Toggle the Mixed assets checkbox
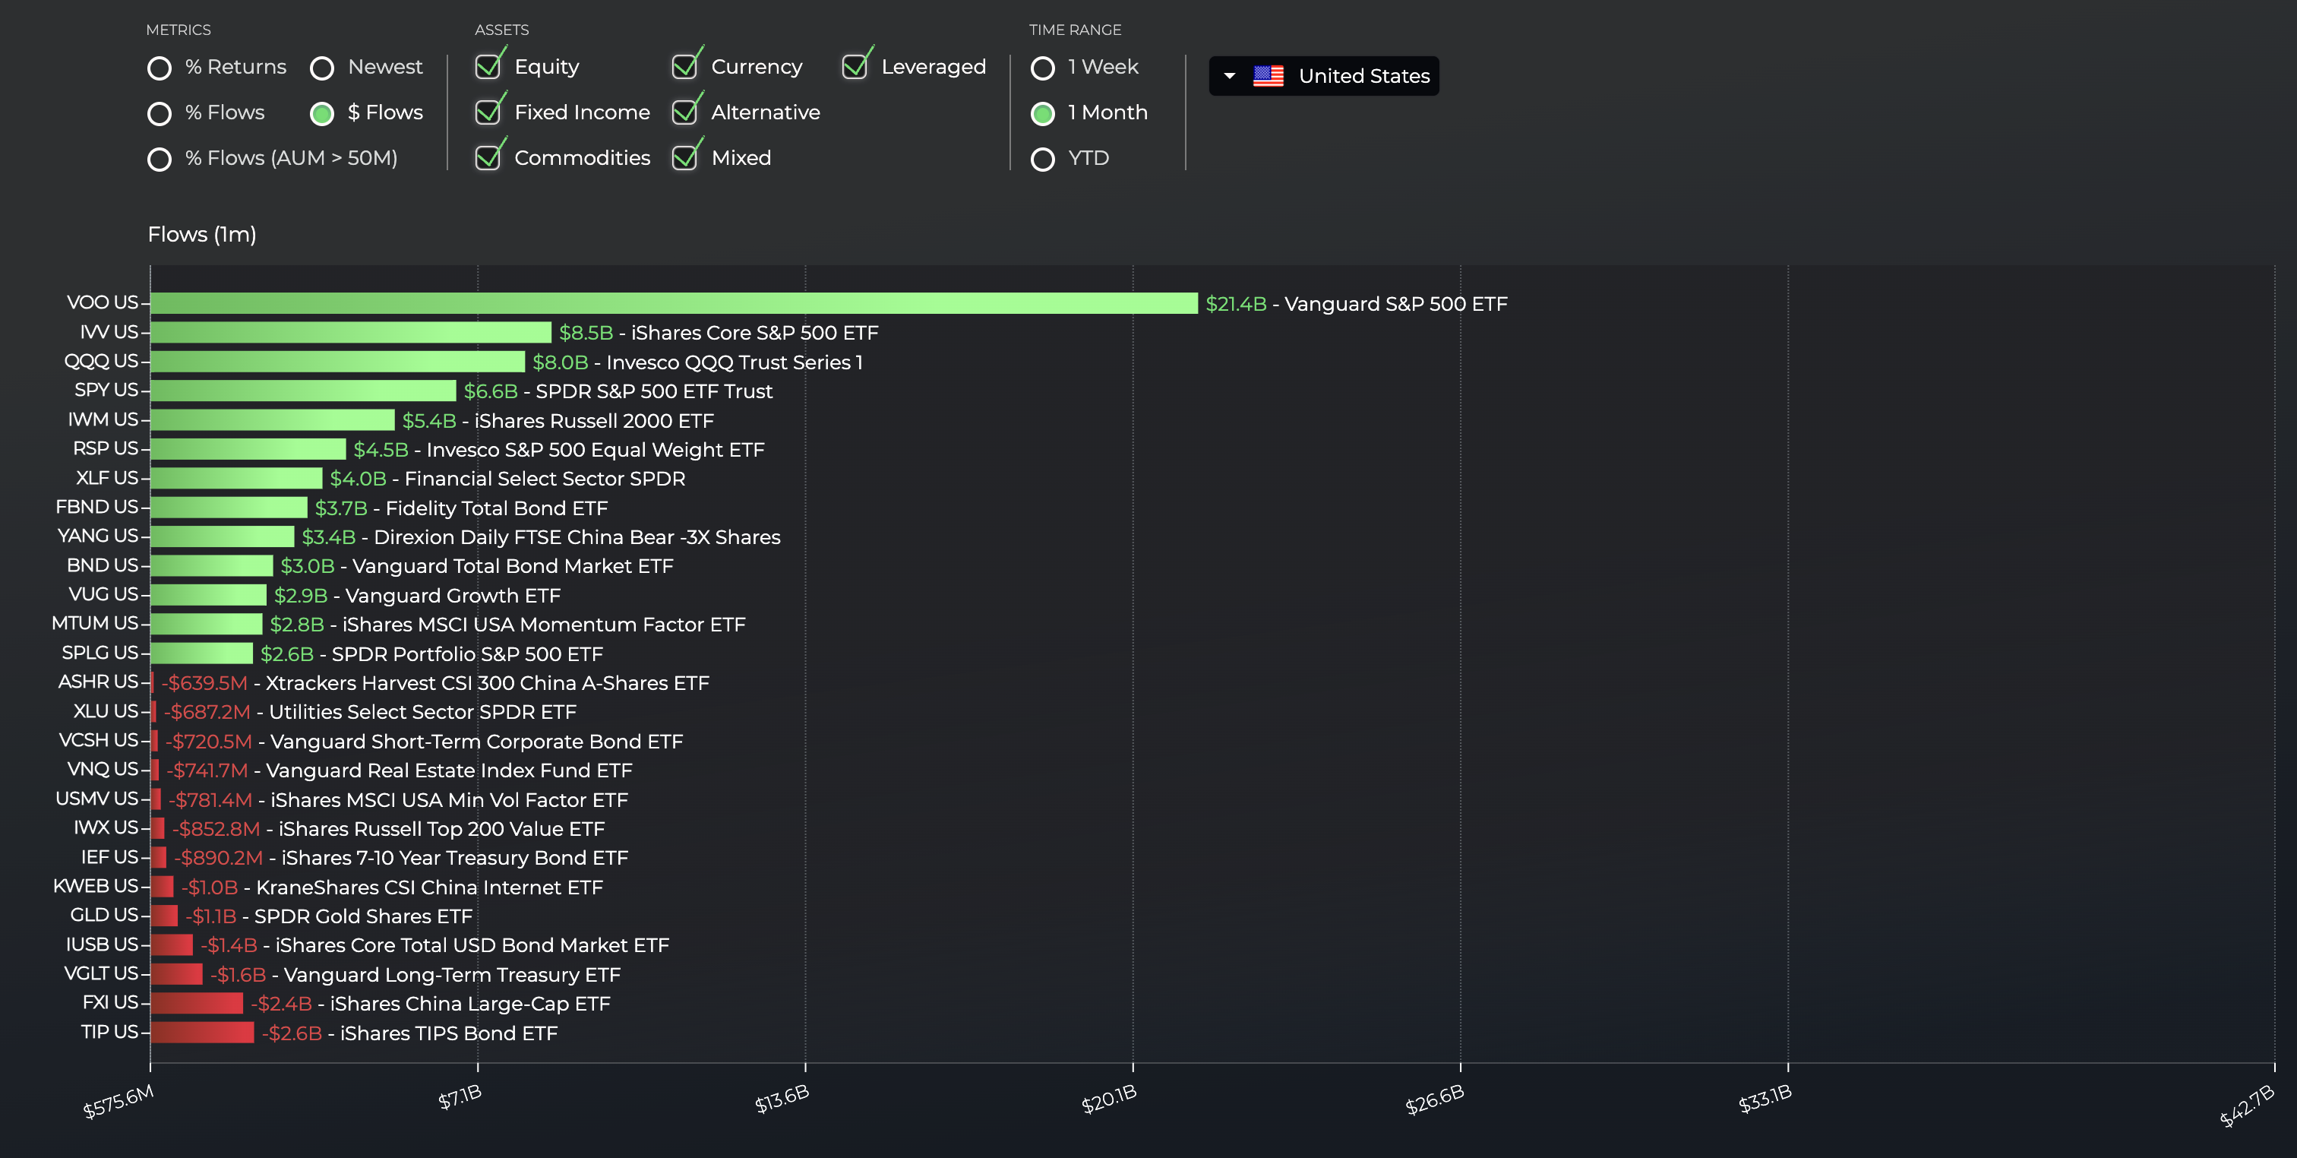Viewport: 2297px width, 1158px height. click(x=686, y=157)
